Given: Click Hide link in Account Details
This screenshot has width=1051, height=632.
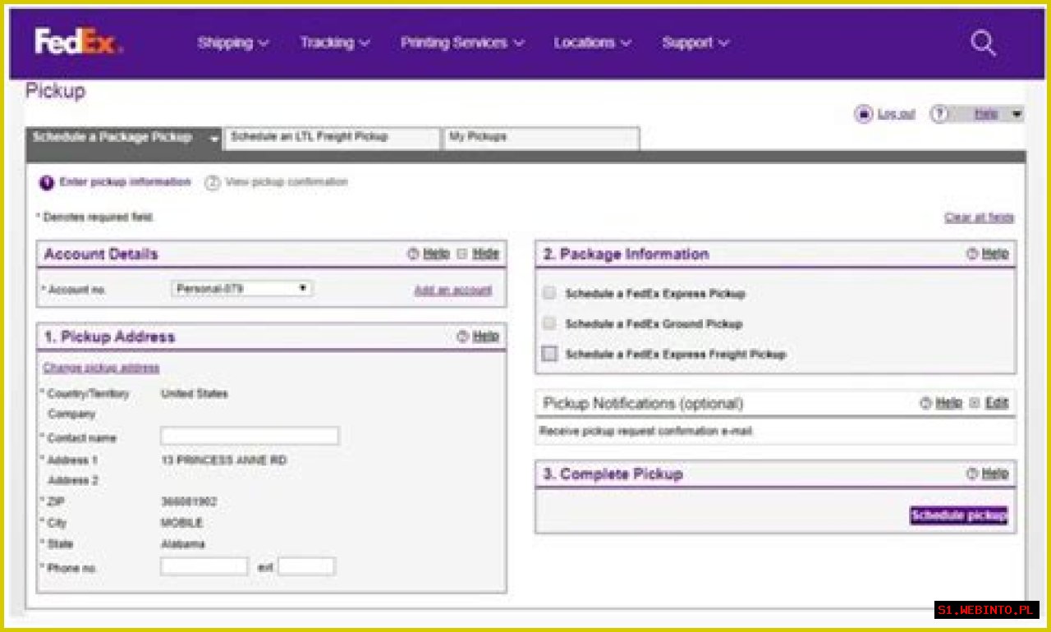Looking at the screenshot, I should (485, 254).
